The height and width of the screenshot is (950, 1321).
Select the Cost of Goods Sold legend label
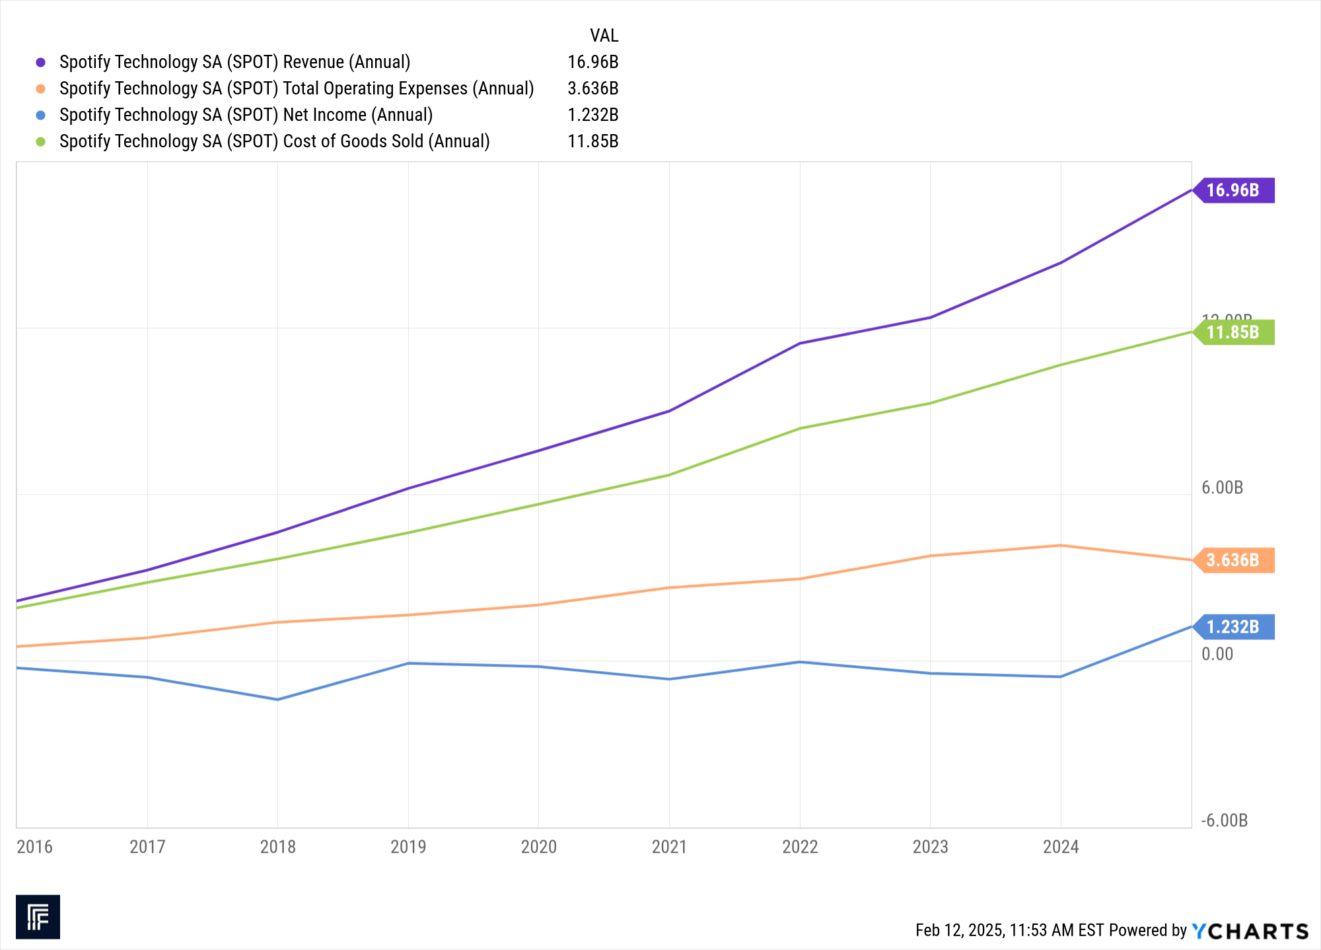pos(274,141)
